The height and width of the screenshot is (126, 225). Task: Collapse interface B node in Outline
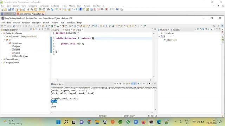click(x=159, y=36)
